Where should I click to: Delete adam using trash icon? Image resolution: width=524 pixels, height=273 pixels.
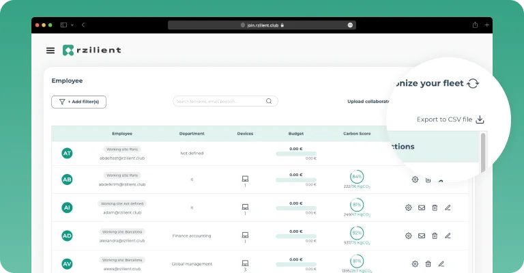click(x=435, y=207)
